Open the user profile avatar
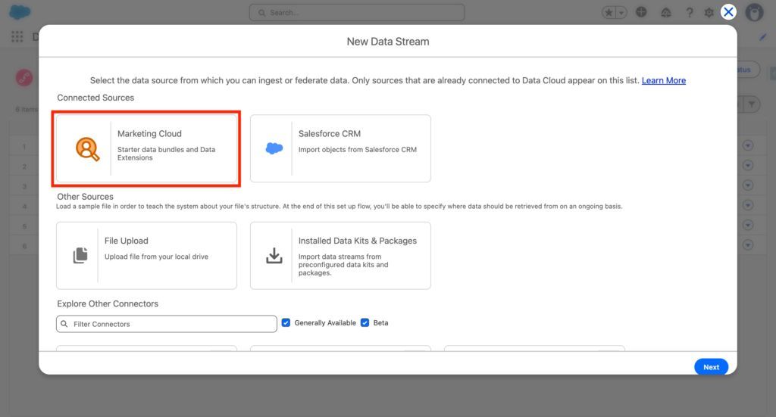 (x=754, y=12)
